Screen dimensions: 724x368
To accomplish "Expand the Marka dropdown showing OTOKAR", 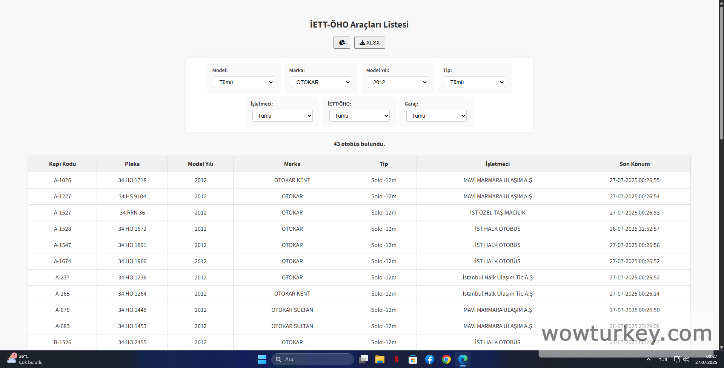I will [x=321, y=82].
